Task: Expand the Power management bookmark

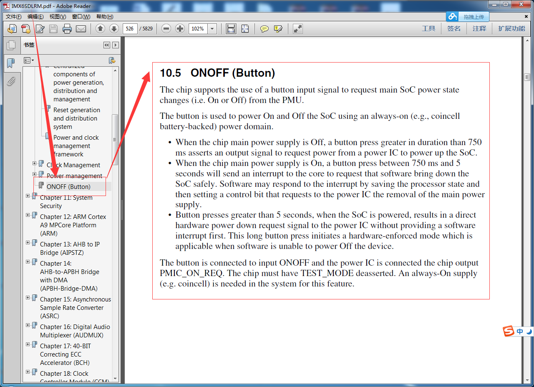Action: point(35,174)
